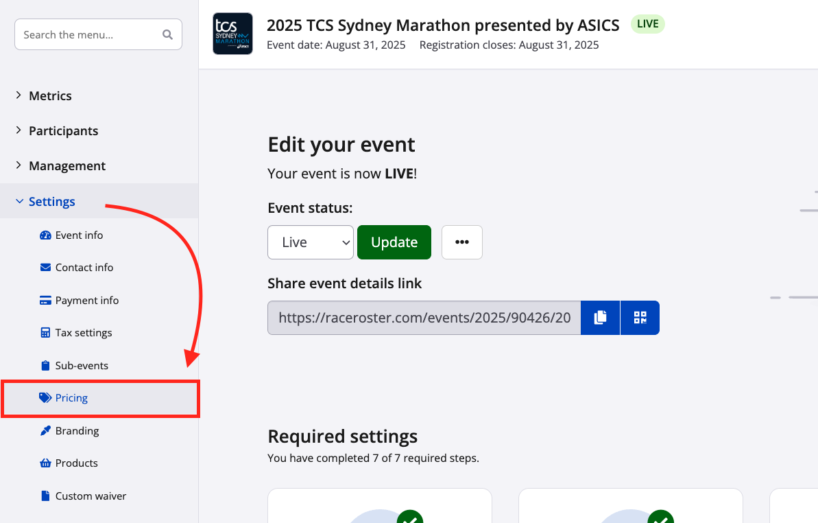
Task: Click the share event link URL field
Action: point(424,318)
